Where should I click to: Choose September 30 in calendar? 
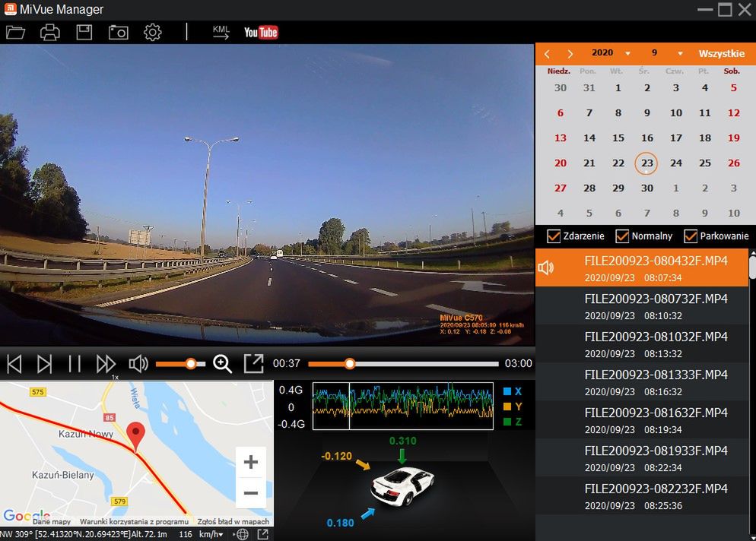[x=646, y=188]
